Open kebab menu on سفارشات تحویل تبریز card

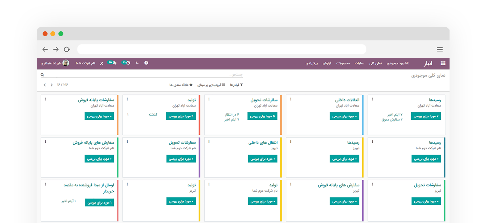(x=372, y=184)
